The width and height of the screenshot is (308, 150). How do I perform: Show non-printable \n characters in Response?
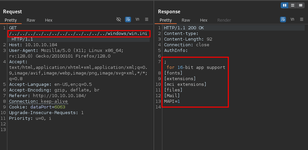292,20
